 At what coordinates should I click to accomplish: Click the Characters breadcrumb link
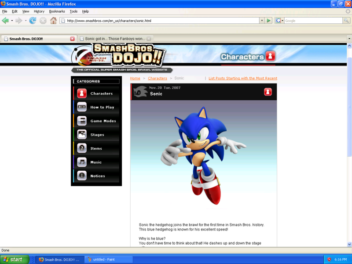click(x=158, y=78)
